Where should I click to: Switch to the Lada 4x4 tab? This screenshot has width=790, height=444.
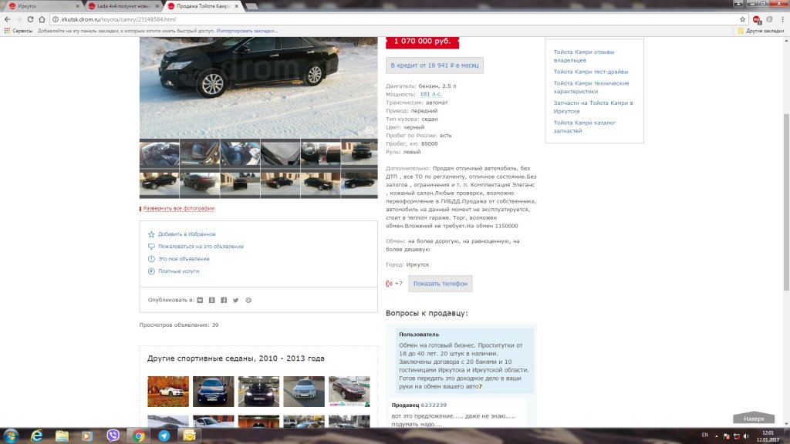pyautogui.click(x=123, y=6)
